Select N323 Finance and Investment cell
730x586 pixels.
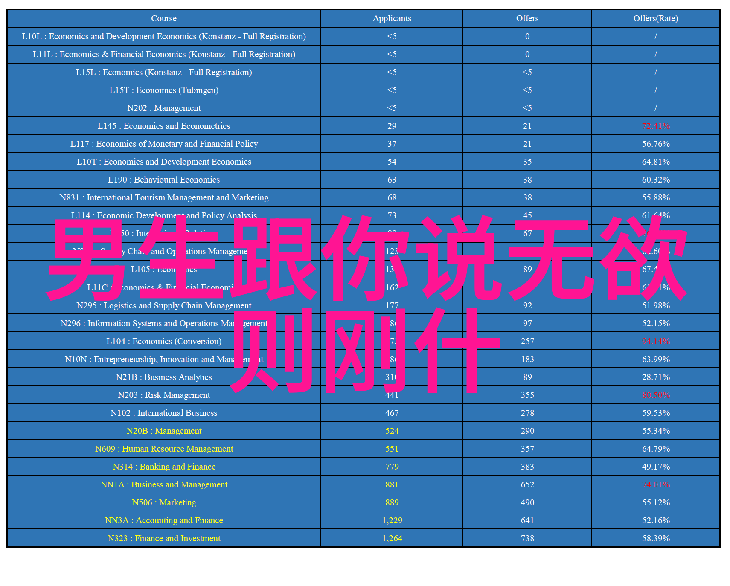[164, 538]
